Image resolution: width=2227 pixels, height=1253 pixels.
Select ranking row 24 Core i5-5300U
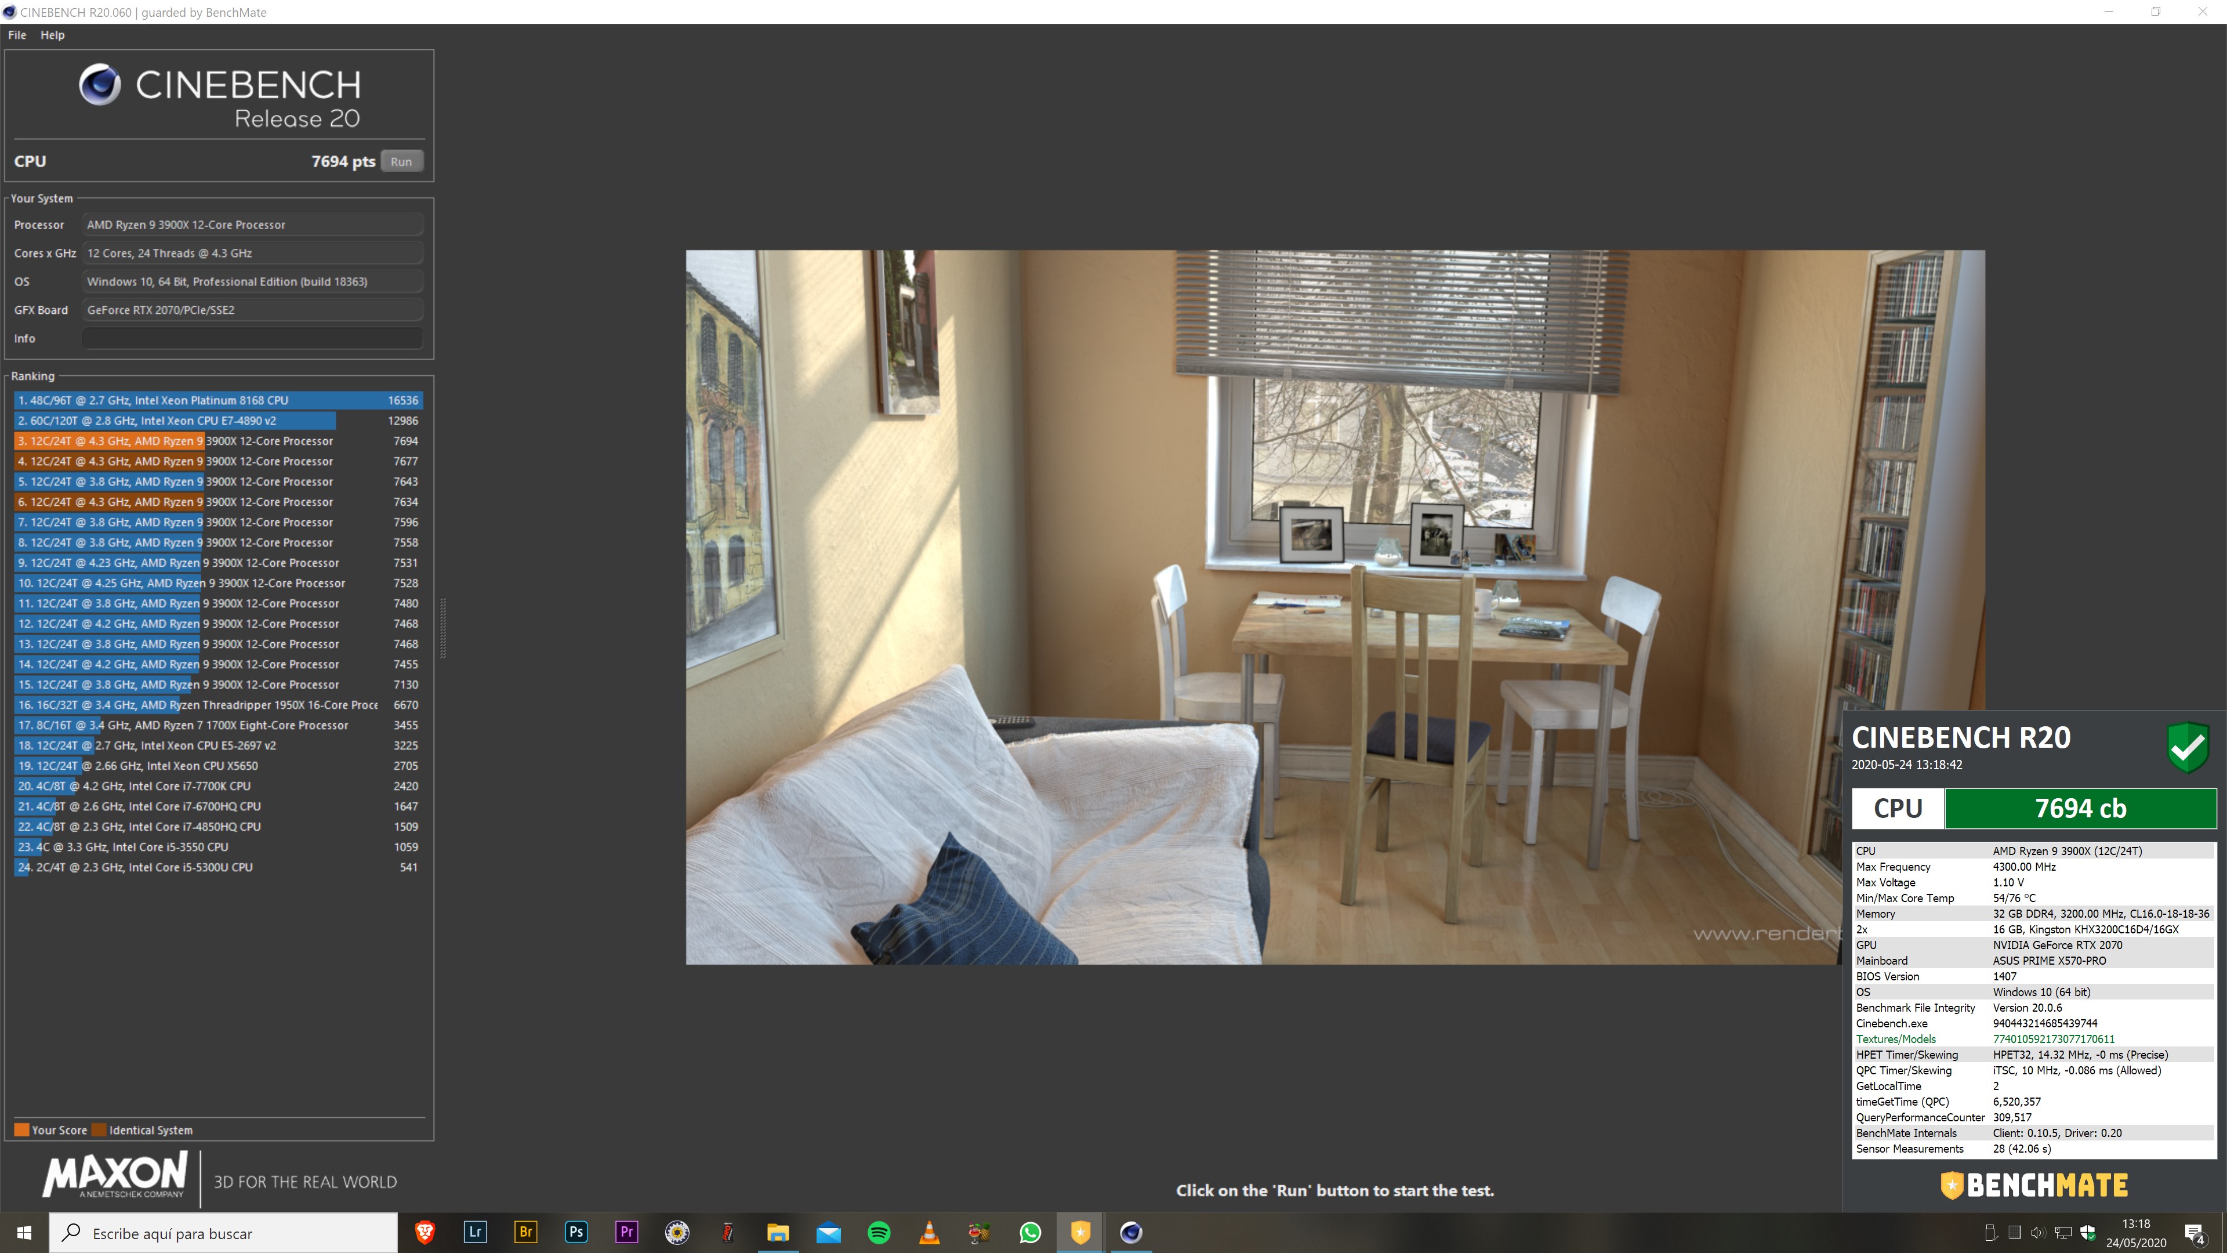[x=218, y=867]
